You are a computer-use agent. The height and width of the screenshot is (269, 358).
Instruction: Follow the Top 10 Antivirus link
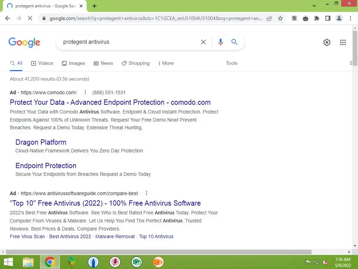156,236
